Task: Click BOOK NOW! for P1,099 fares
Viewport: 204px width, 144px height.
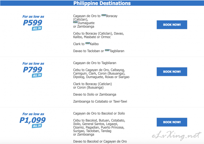Action: click(172, 122)
